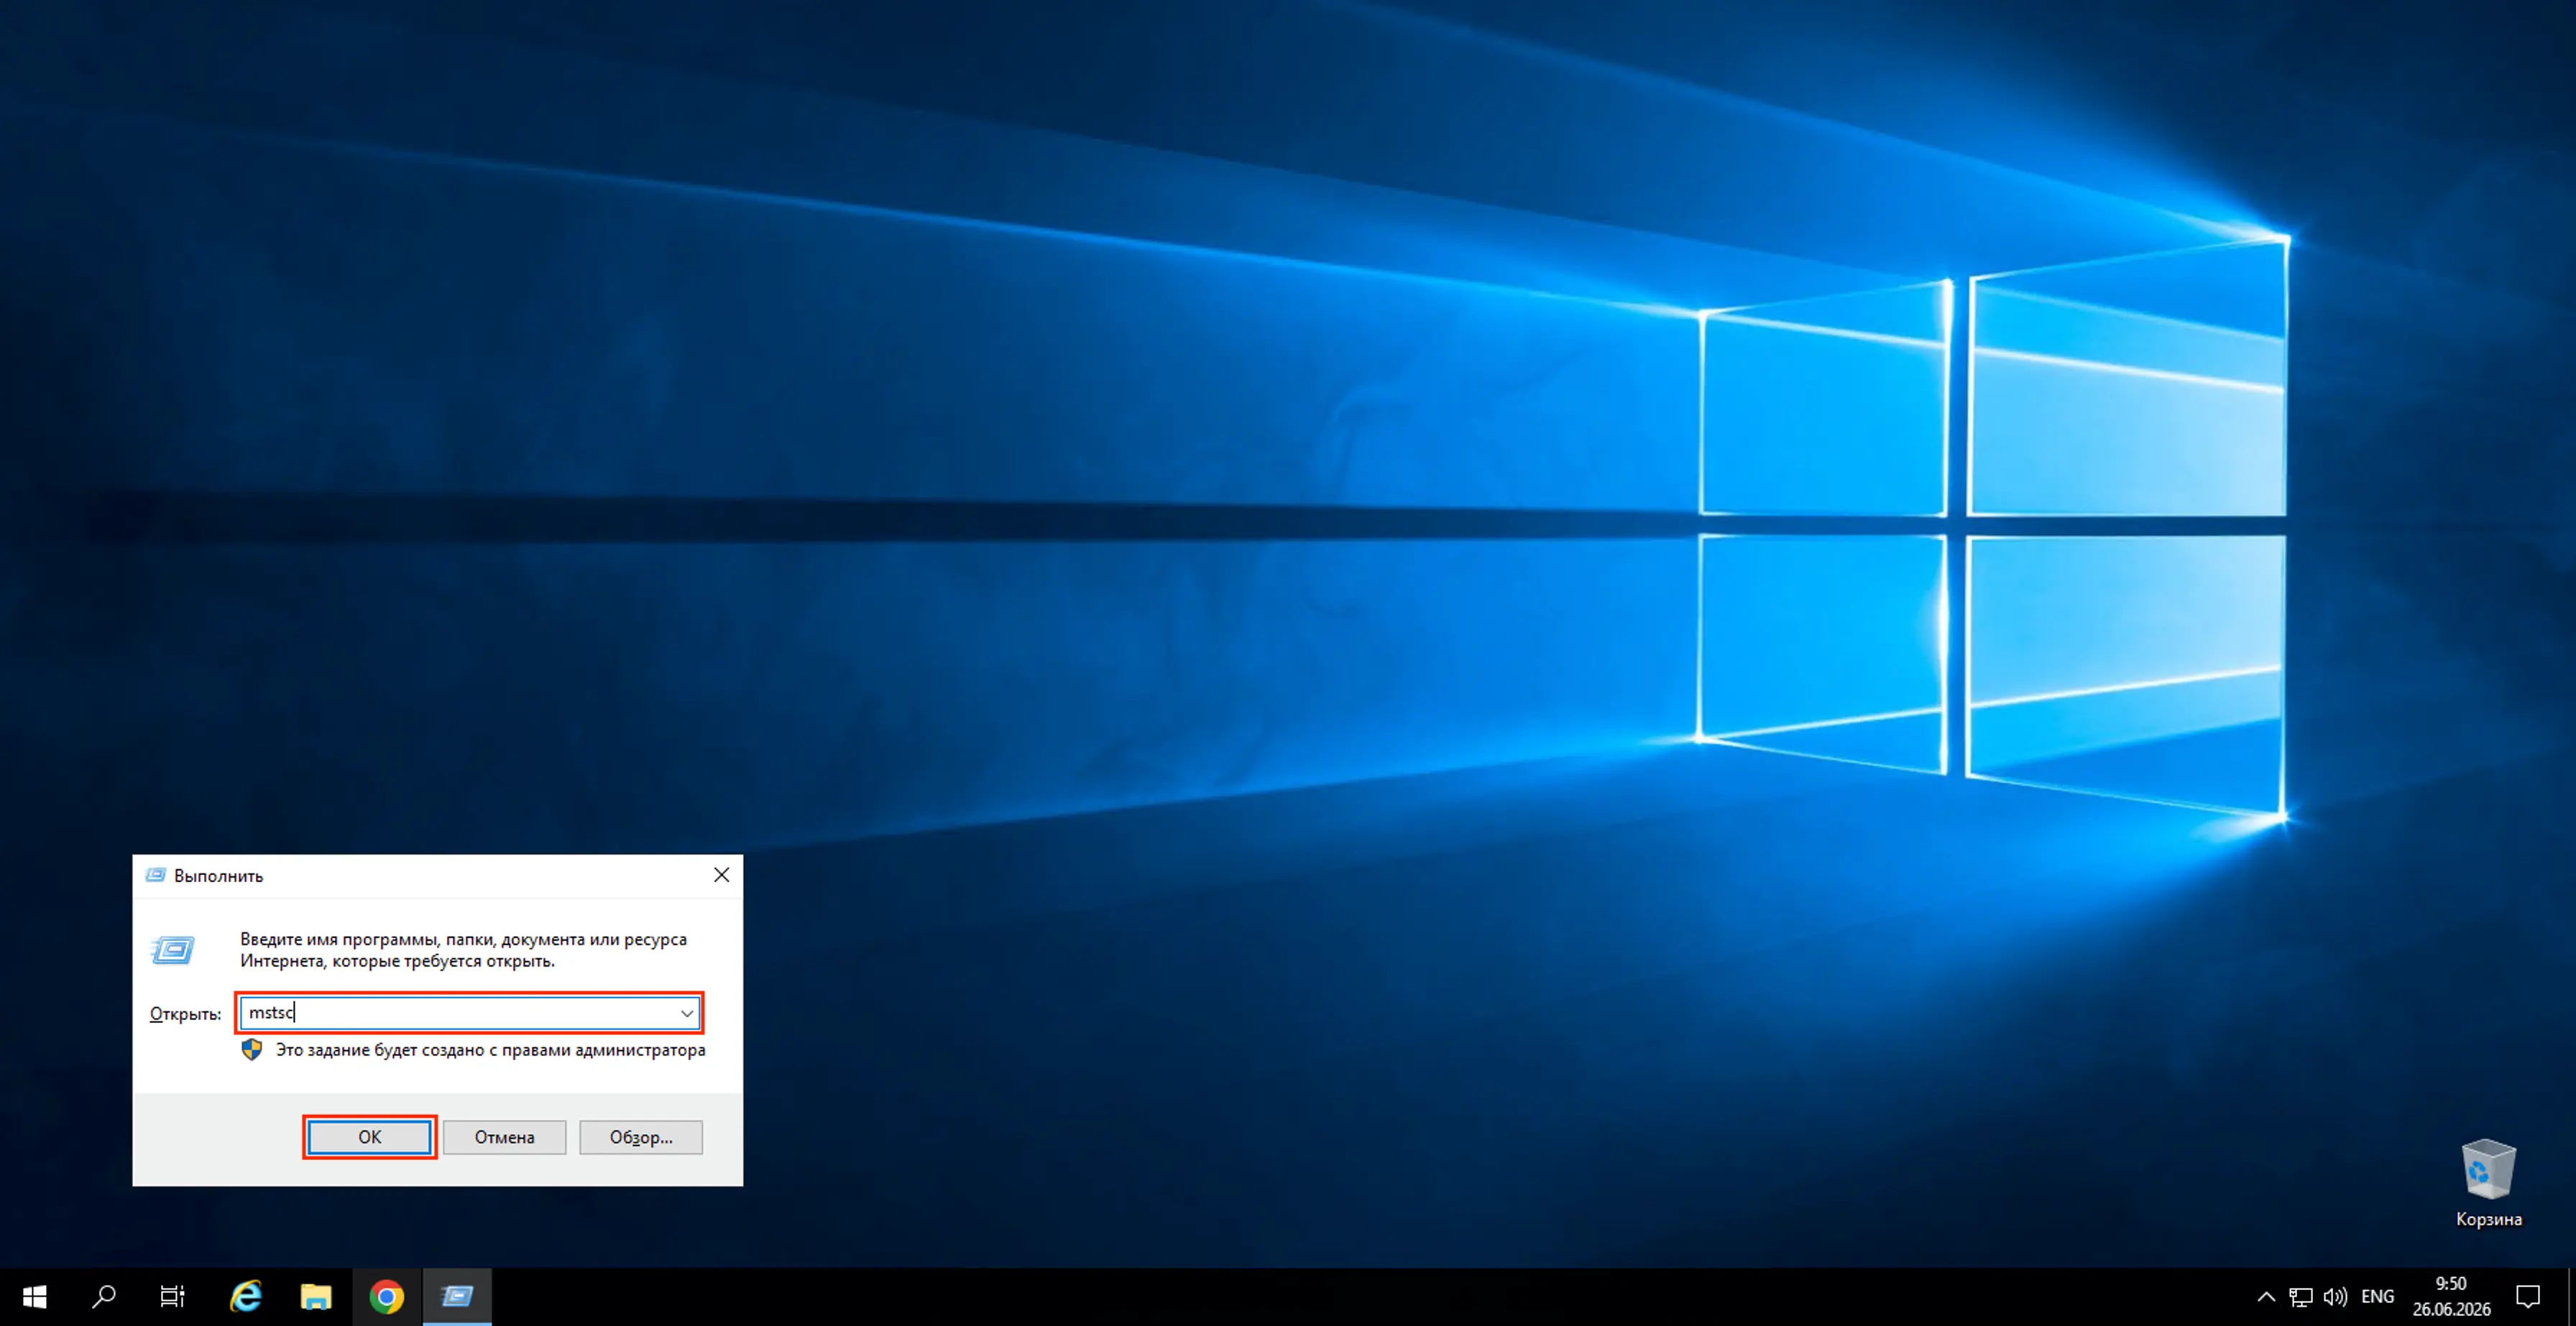Open Task View from the taskbar
This screenshot has width=2576, height=1326.
point(172,1297)
